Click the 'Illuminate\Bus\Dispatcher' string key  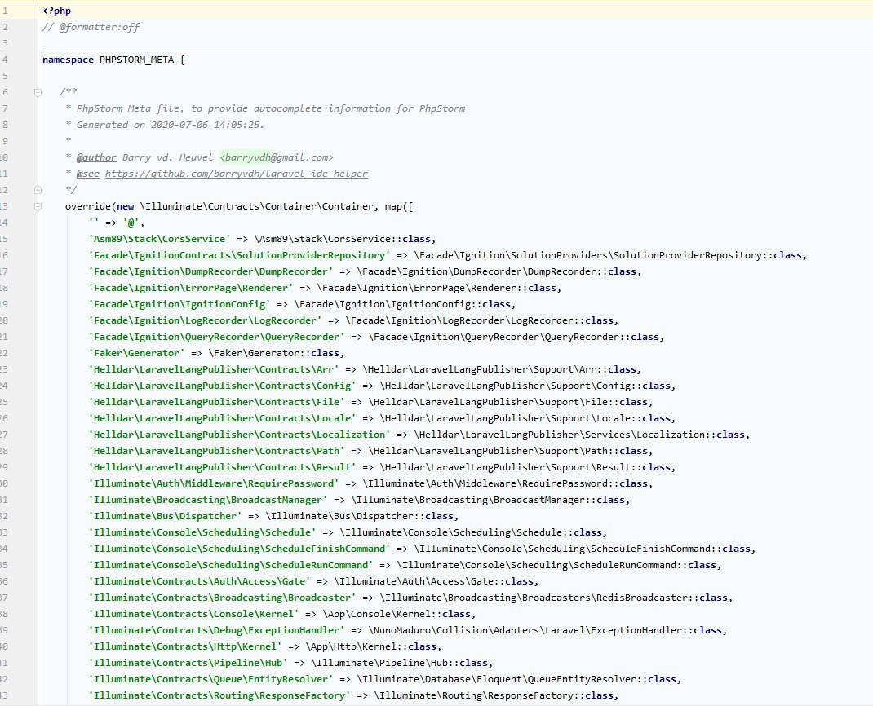pyautogui.click(x=166, y=516)
